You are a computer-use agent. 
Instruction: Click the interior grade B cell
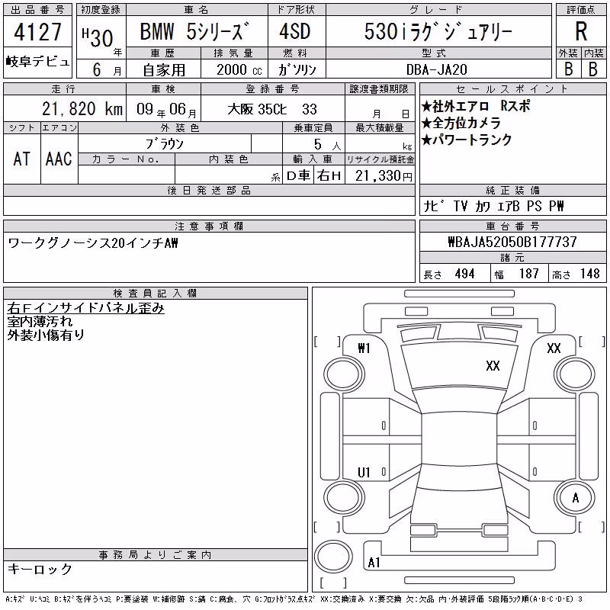(x=593, y=69)
